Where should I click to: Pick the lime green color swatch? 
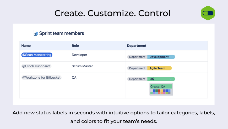(x=167, y=93)
